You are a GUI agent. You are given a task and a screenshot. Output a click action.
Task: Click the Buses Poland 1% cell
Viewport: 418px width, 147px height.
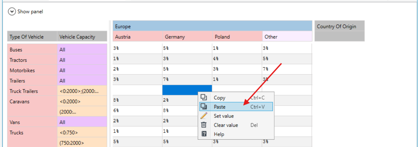(237, 48)
